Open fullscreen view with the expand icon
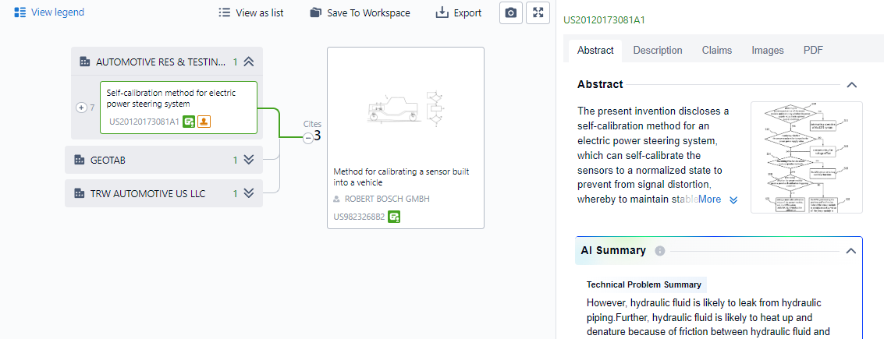This screenshot has height=339, width=884. click(x=538, y=13)
